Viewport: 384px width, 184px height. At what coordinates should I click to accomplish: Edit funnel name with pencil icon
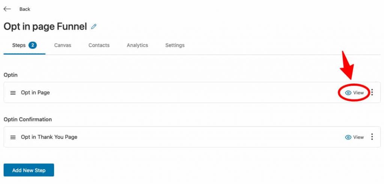(94, 26)
